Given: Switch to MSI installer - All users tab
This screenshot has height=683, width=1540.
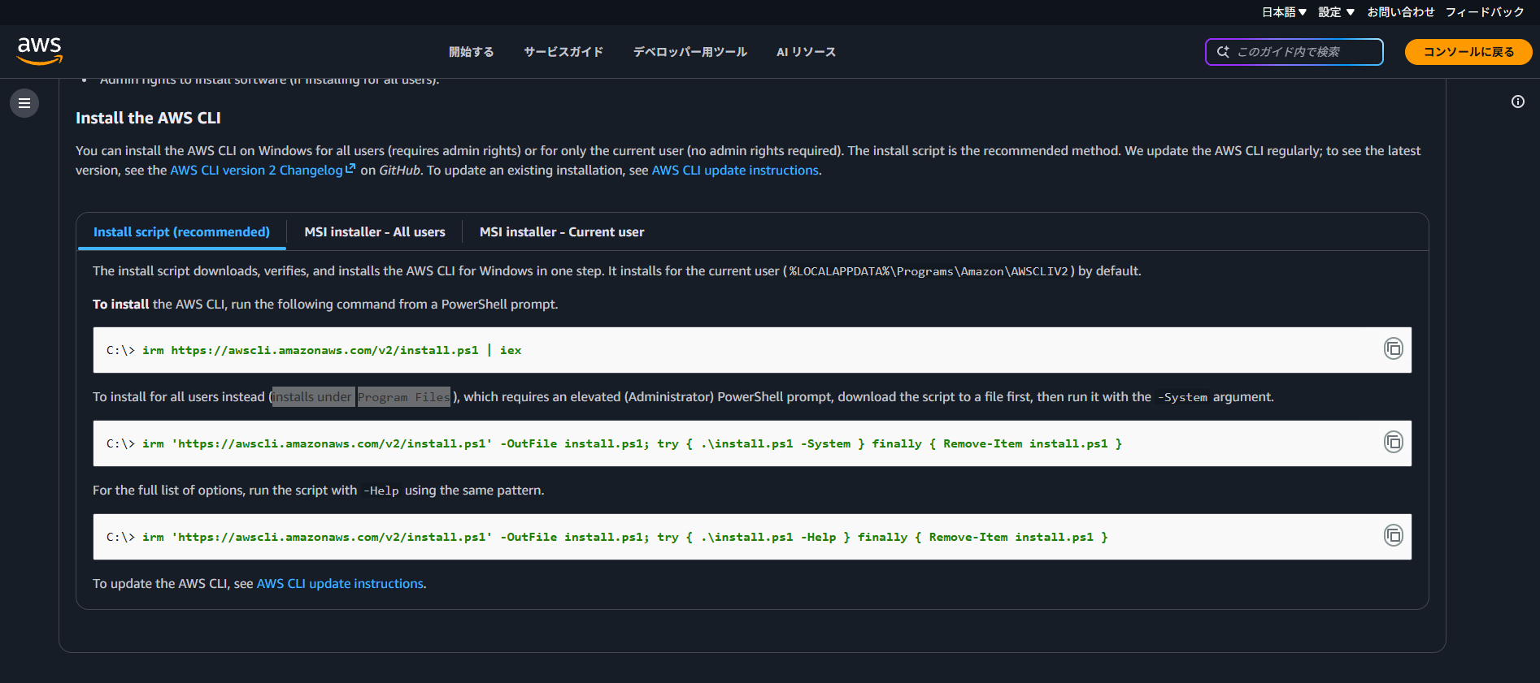Looking at the screenshot, I should (375, 232).
